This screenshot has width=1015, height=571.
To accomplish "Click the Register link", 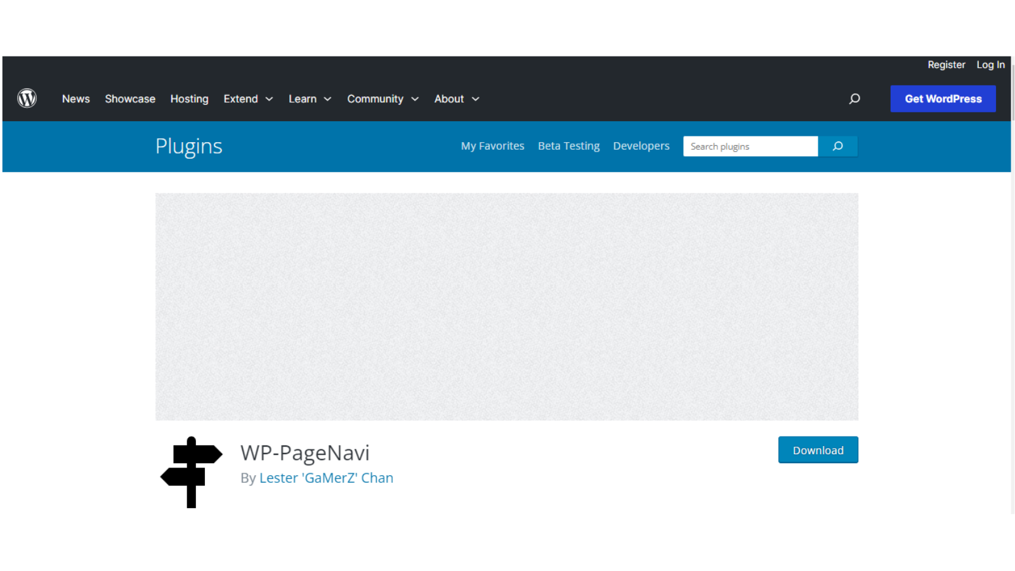I will point(946,65).
